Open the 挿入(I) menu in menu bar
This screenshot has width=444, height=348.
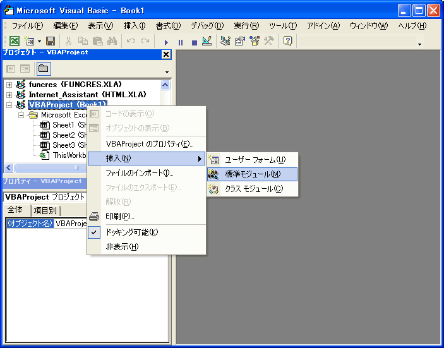point(135,26)
